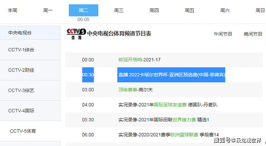
Task: Open 周三 program schedule
Action: (119, 10)
